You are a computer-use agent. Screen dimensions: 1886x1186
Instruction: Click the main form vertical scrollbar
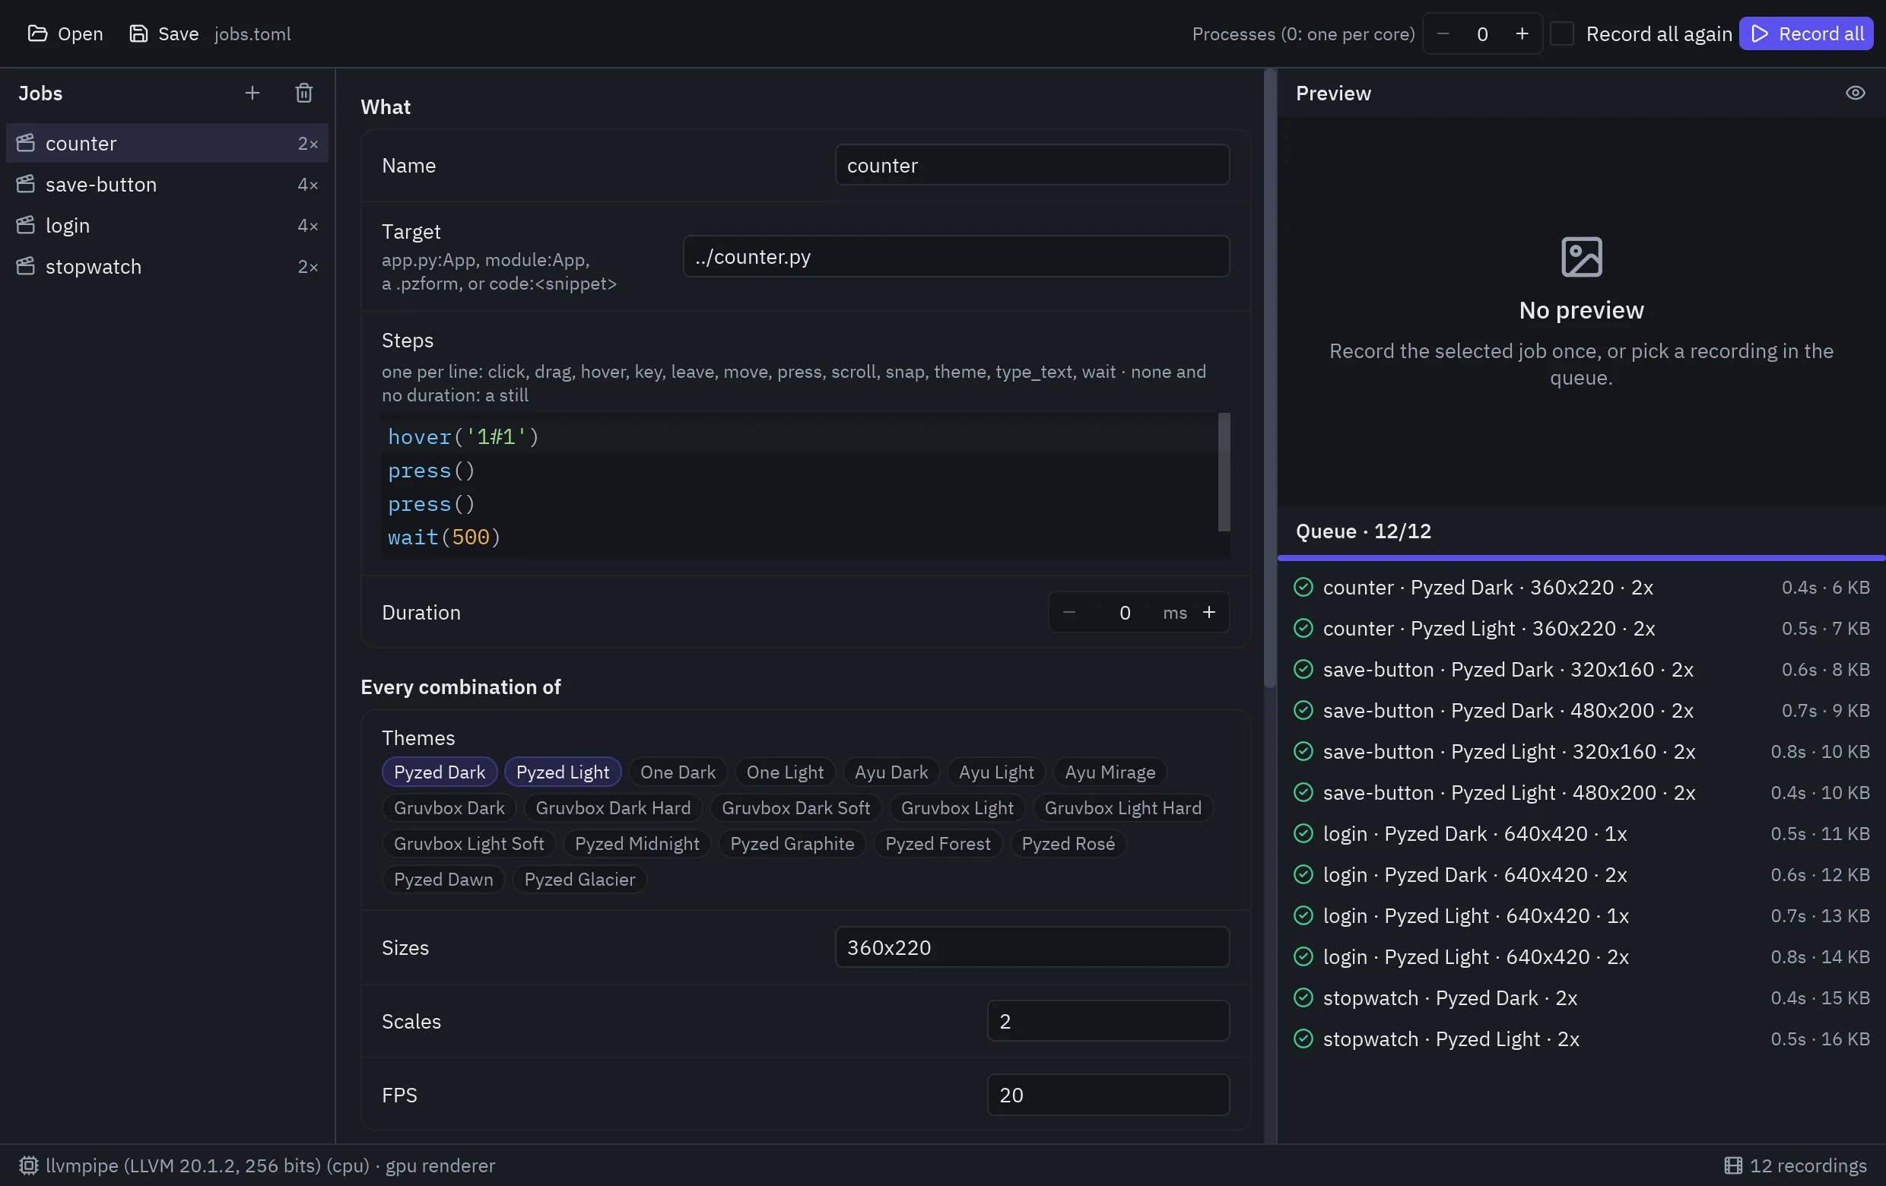coord(1269,379)
